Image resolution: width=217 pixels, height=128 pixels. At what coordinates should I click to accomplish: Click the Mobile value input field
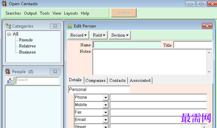[158, 105]
